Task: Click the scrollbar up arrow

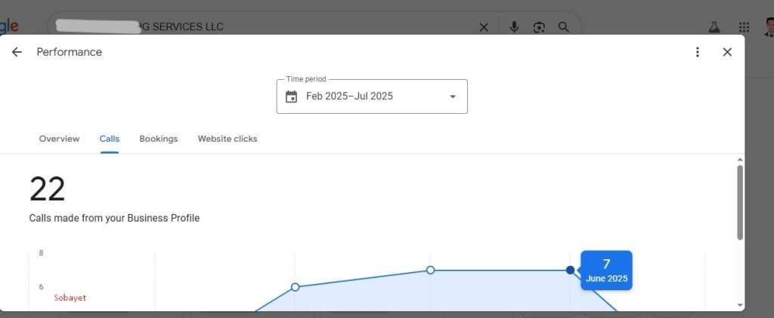Action: [x=739, y=160]
